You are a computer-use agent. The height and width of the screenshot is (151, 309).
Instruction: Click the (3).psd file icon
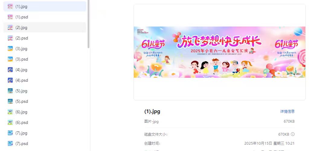10,59
